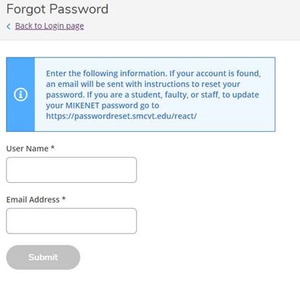
Task: Click "Enter the following information" sentence
Action: coord(107,74)
